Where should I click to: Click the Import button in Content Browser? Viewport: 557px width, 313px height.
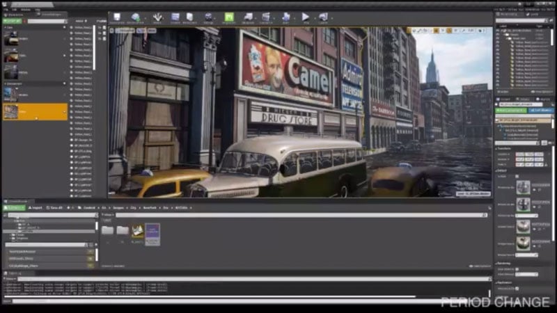coord(36,207)
